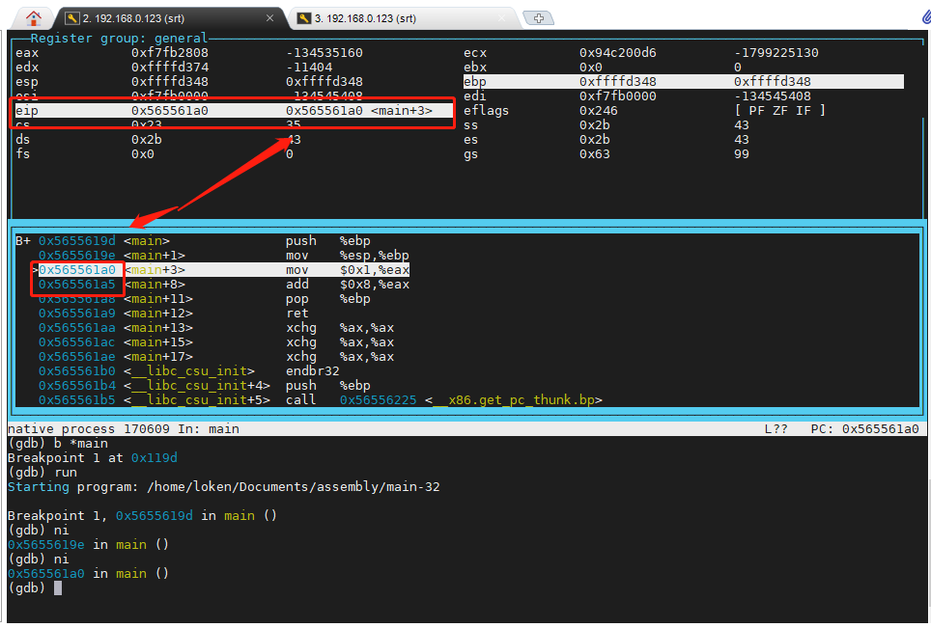Select the 'gs' register name
Image resolution: width=931 pixels, height=628 pixels.
click(471, 154)
